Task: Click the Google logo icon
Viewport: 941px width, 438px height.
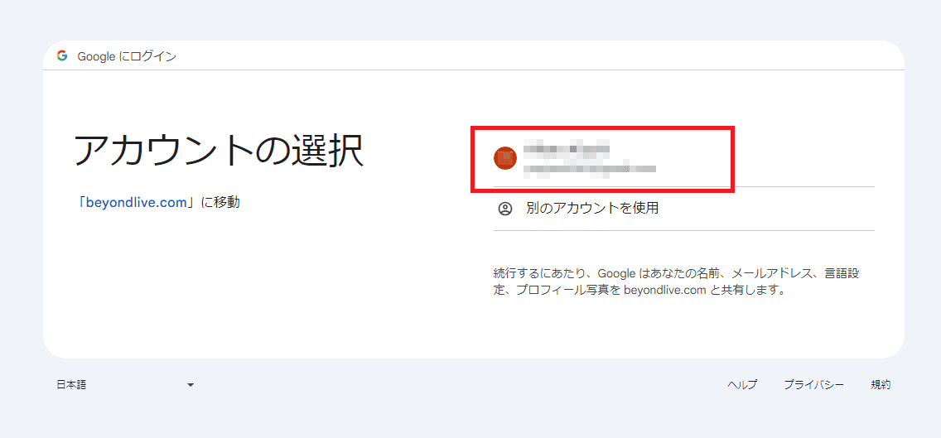Action: (62, 55)
